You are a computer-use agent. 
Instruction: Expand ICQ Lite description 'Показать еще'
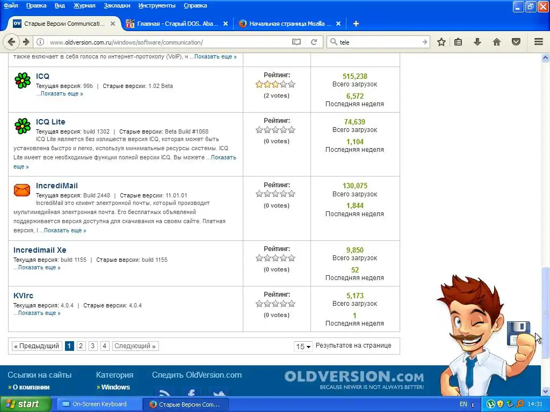223,157
